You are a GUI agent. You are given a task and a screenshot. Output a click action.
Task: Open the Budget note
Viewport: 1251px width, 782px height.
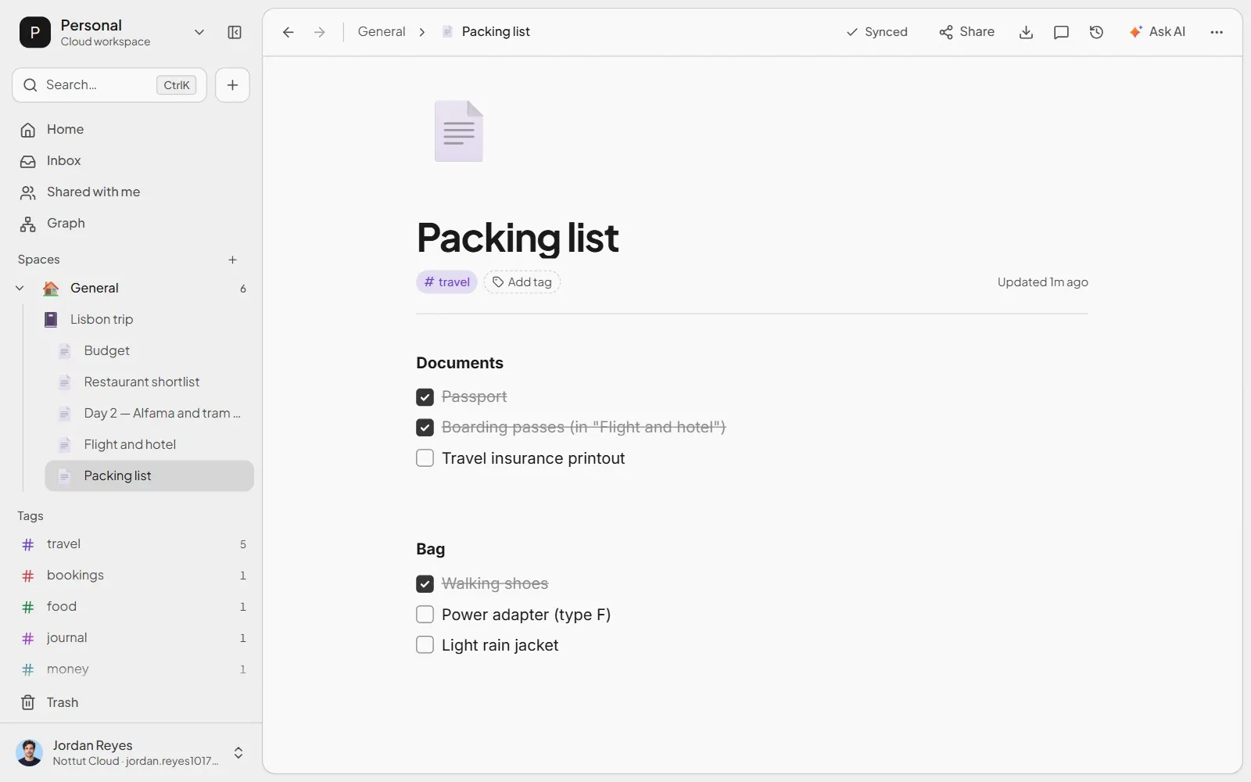click(x=149, y=350)
